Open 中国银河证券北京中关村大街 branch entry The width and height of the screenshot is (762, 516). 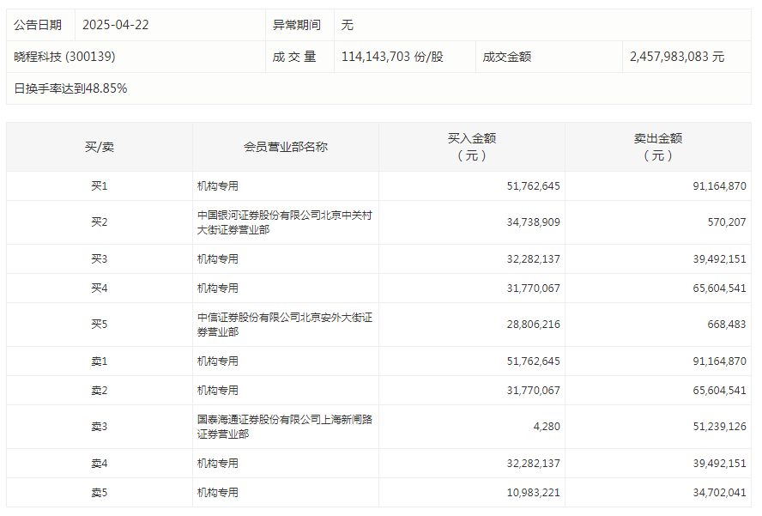(284, 222)
